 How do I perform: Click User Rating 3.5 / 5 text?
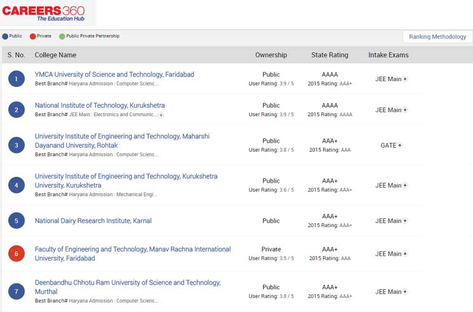point(271,258)
